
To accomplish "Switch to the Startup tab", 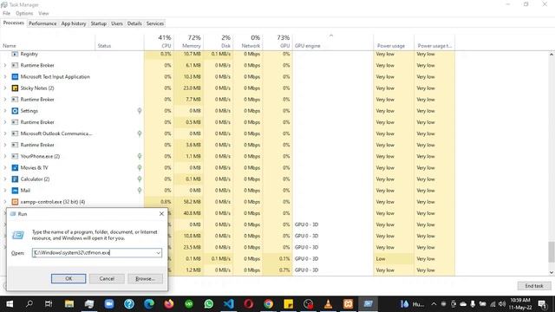I will pyautogui.click(x=98, y=23).
